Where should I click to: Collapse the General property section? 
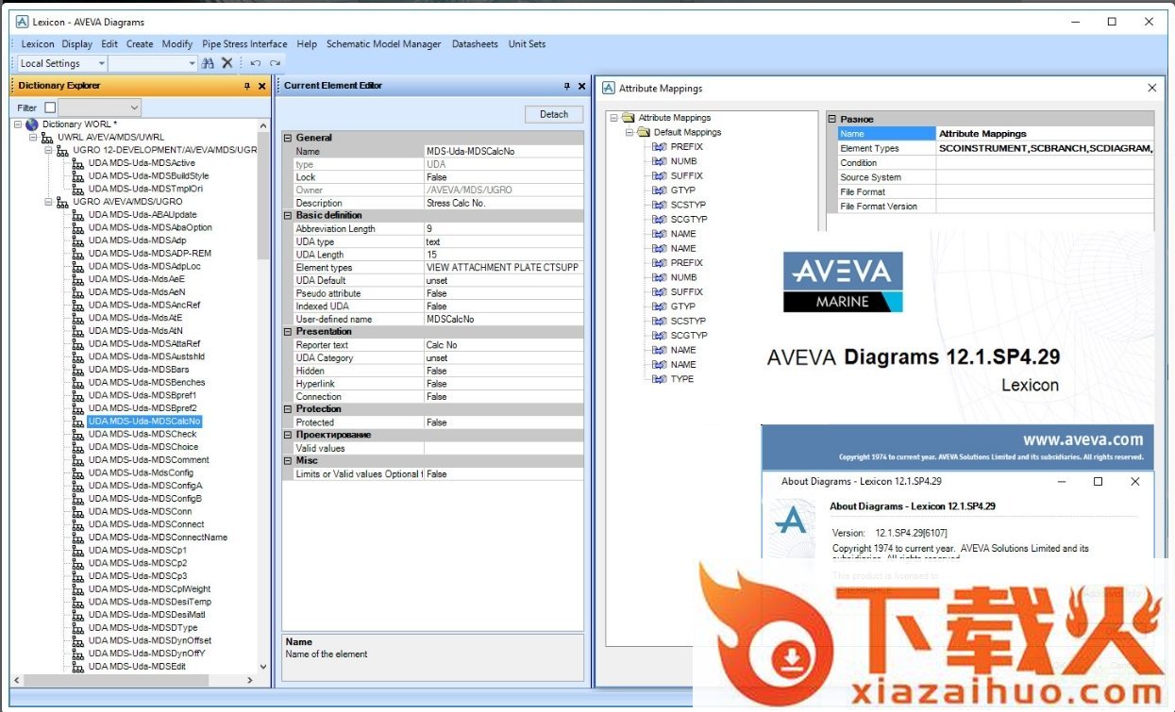(x=288, y=138)
